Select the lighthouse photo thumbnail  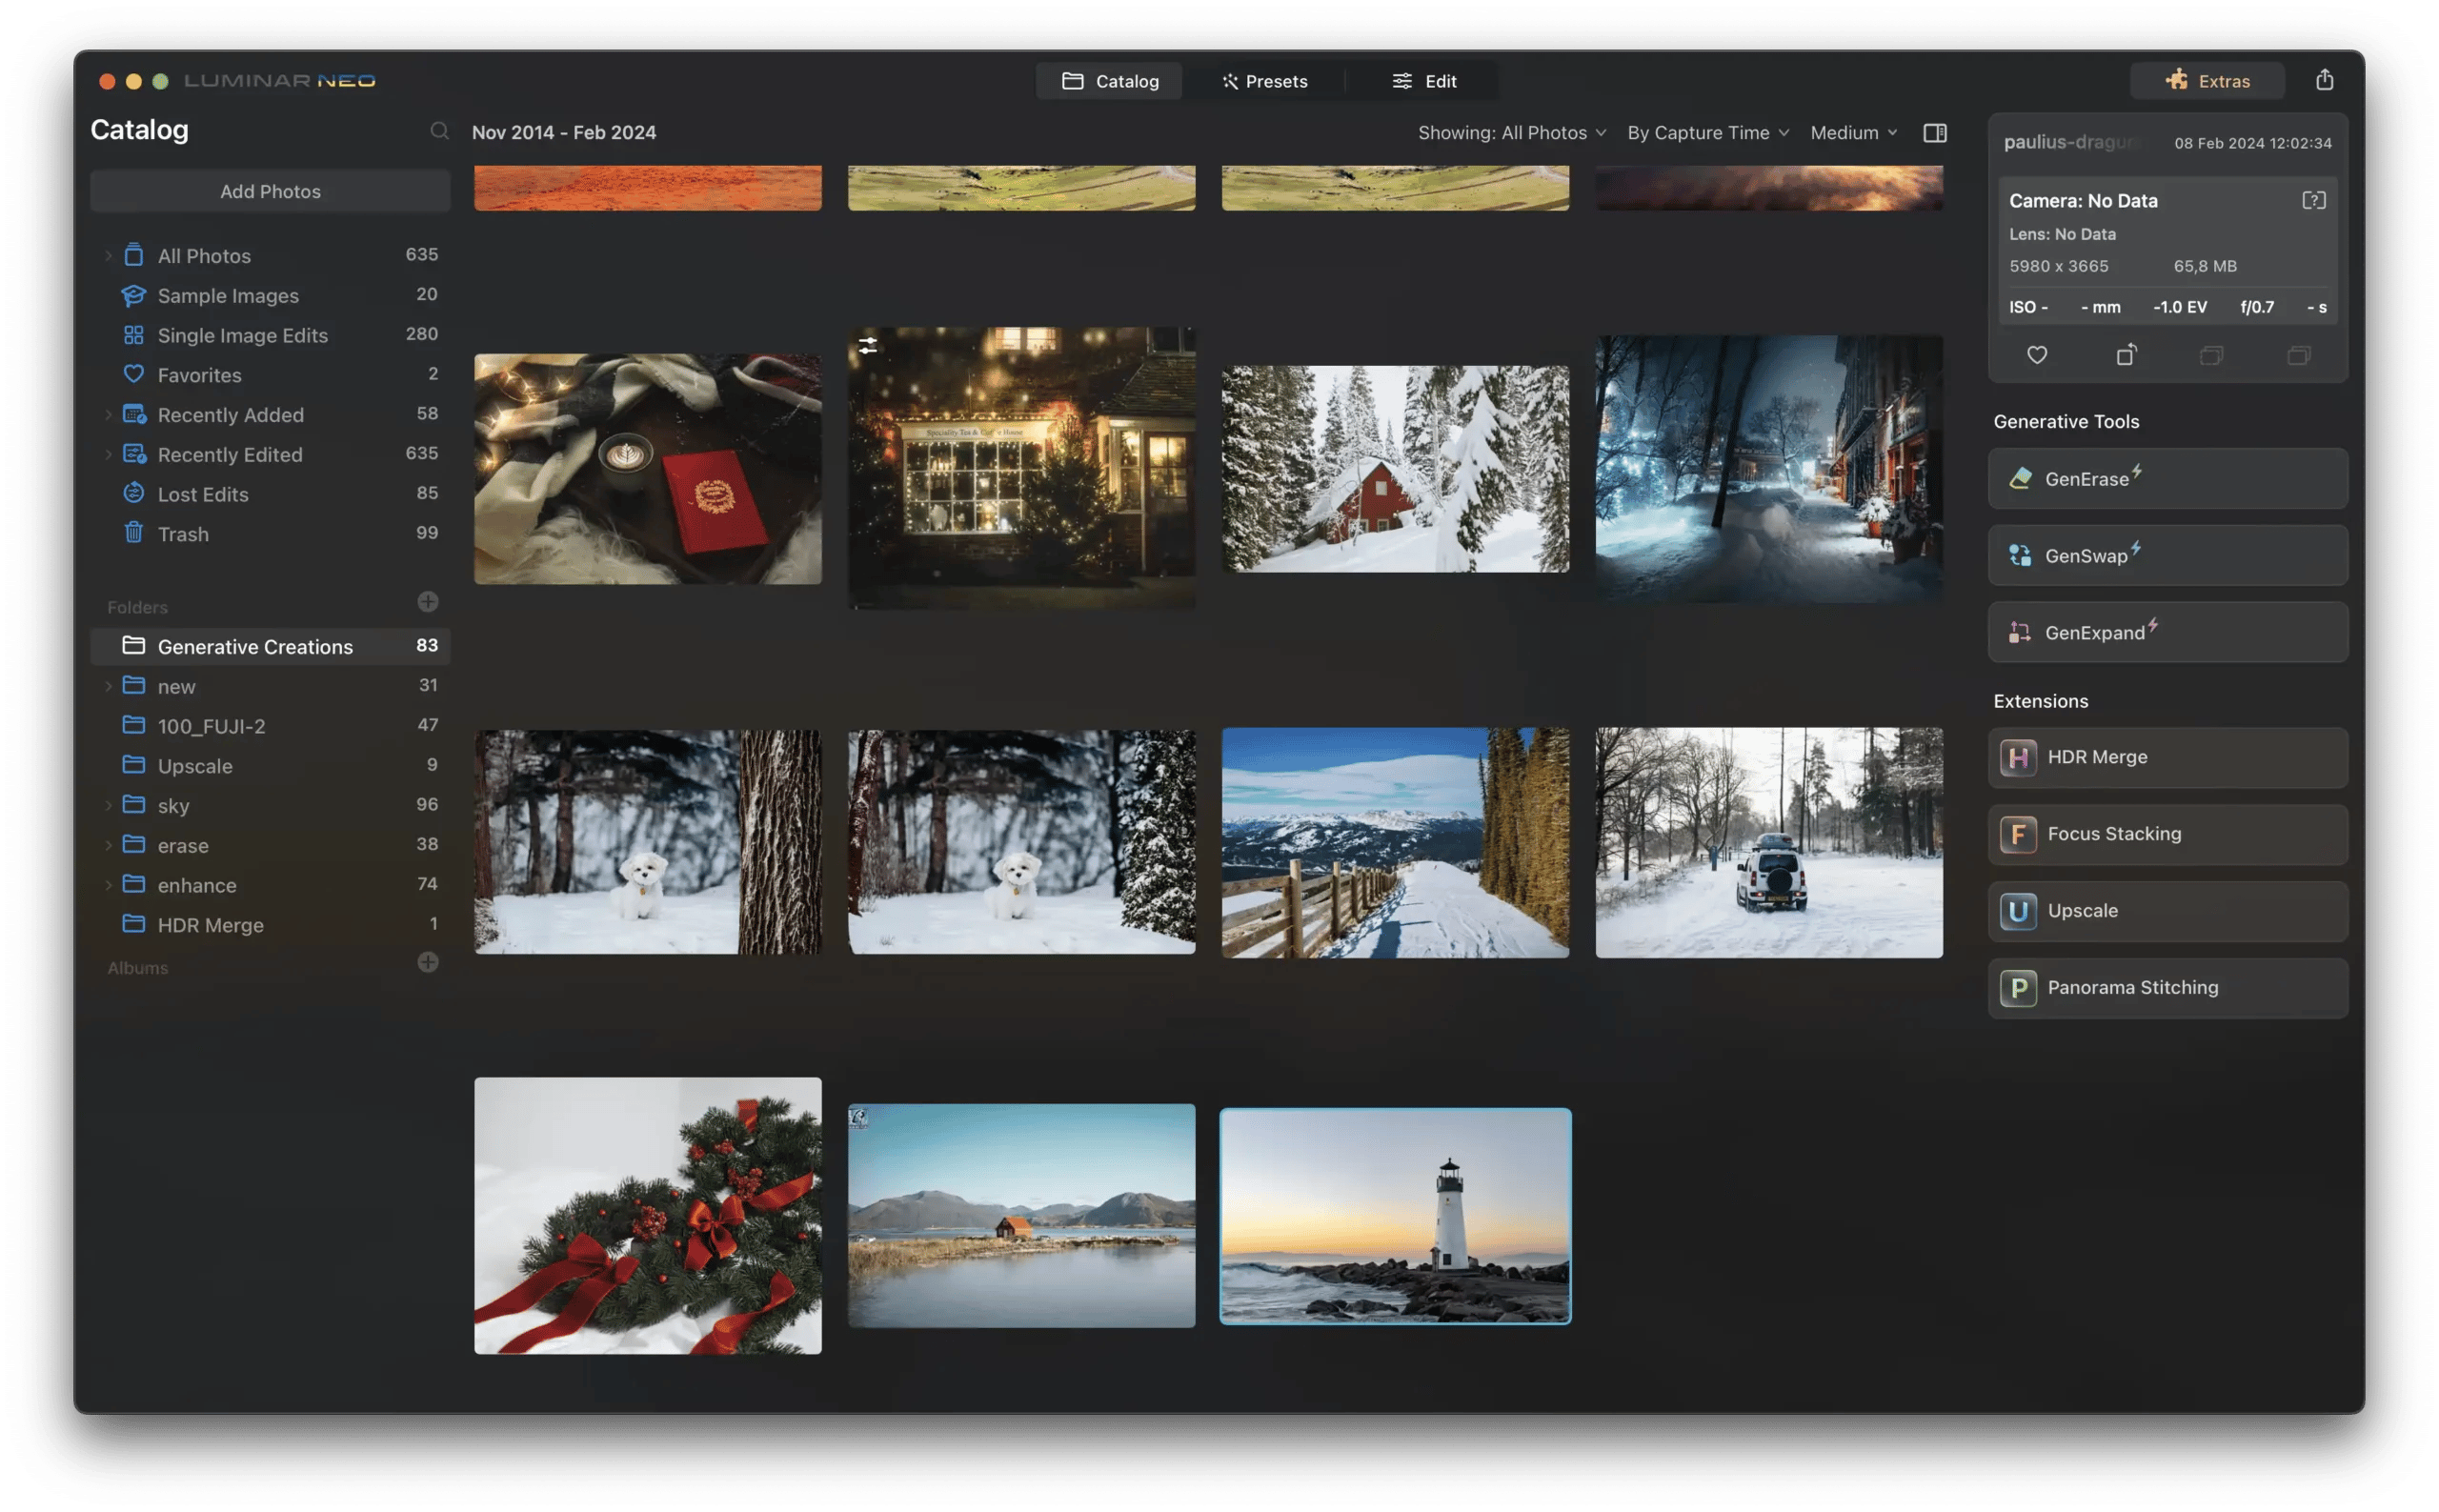[x=1395, y=1216]
